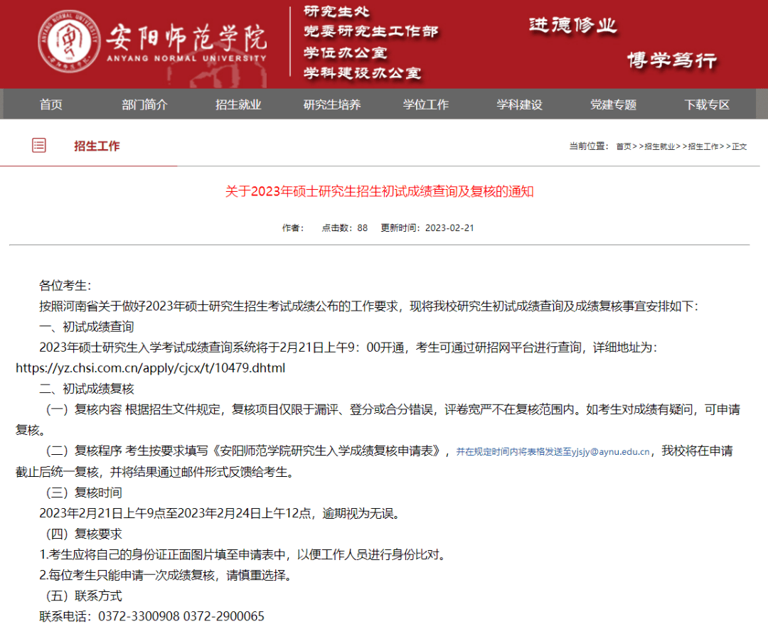Click the yjsjy@aynu.edu.cn email link
This screenshot has width=768, height=624.
(610, 452)
